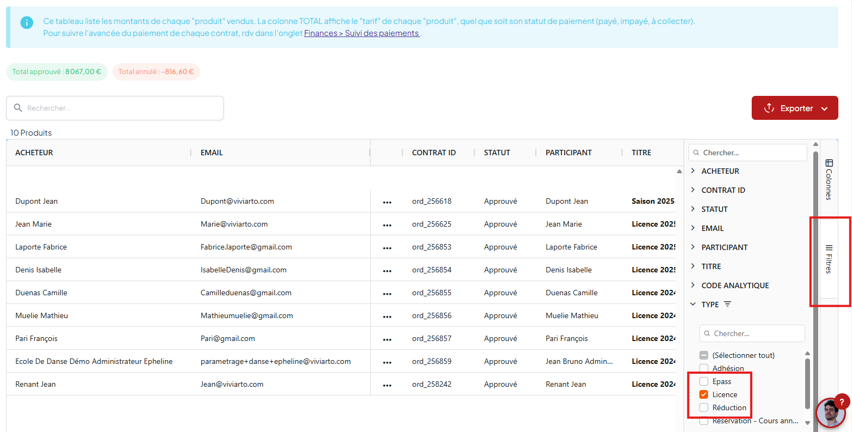The width and height of the screenshot is (852, 432).
Task: Collapse the TYPE filter section
Action: pos(693,305)
